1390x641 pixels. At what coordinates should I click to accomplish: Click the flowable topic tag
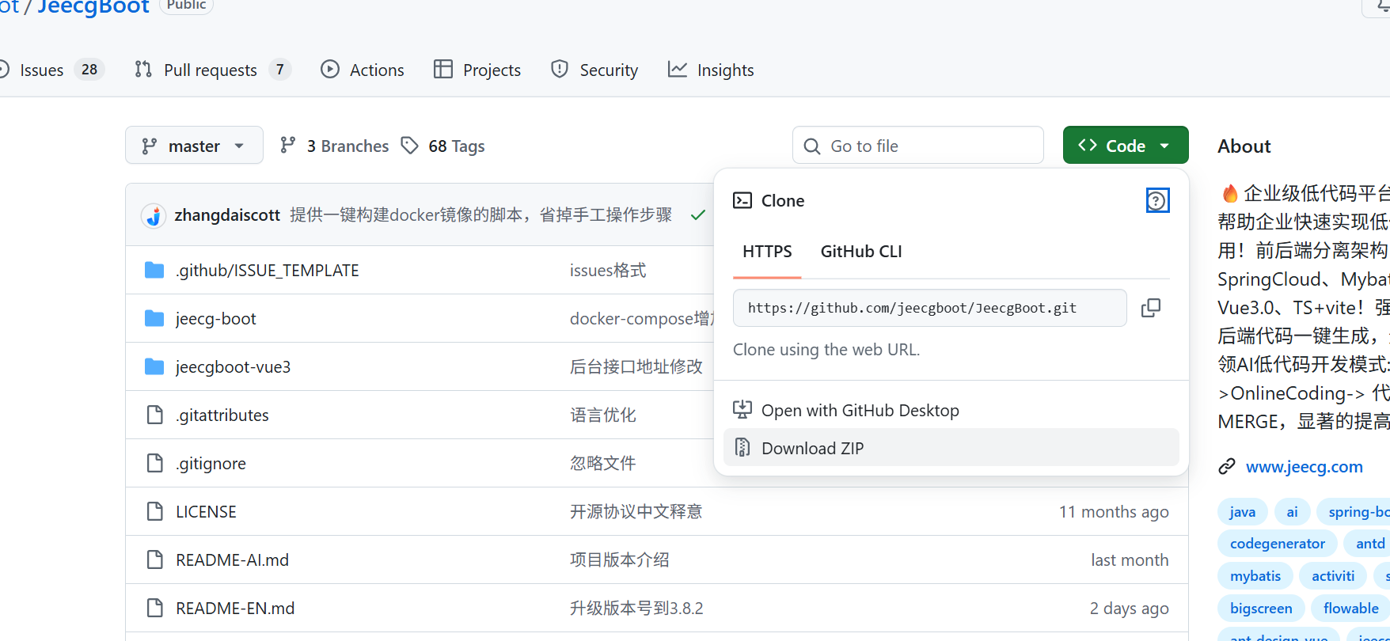coord(1350,609)
